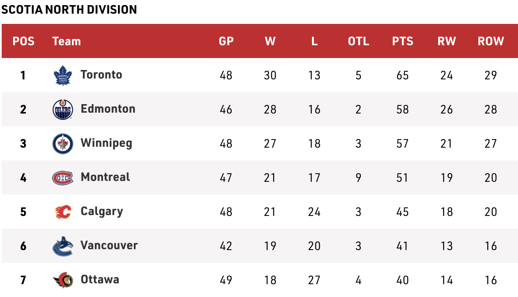Click the Toronto Maple Leafs logo
The height and width of the screenshot is (297, 518).
63,76
